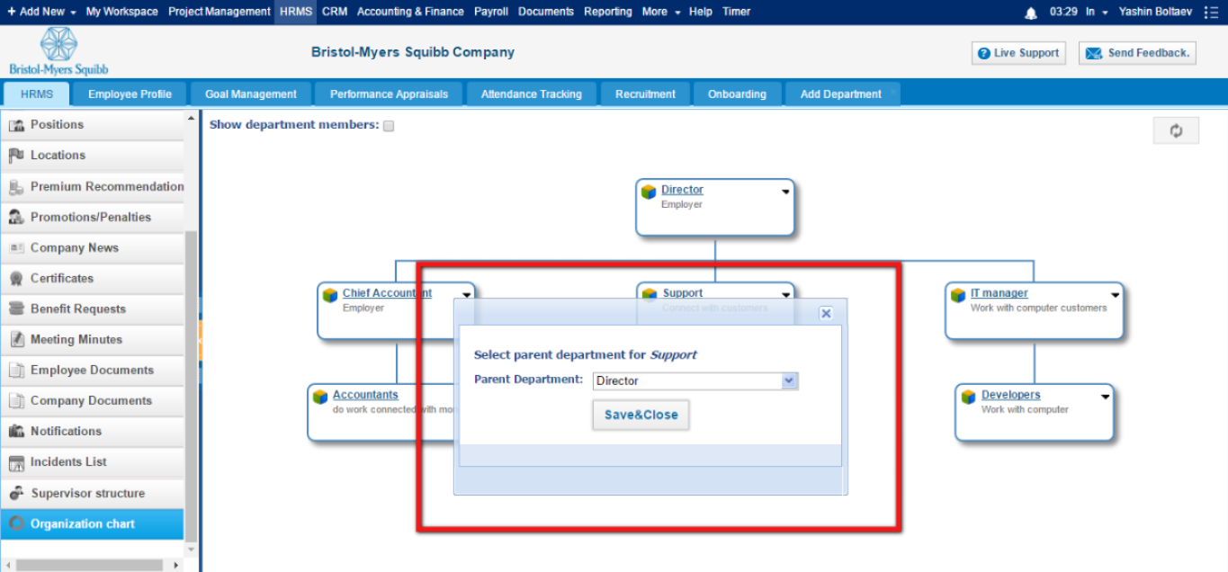The image size is (1228, 572).
Task: Click the Add Department tab
Action: 842,94
